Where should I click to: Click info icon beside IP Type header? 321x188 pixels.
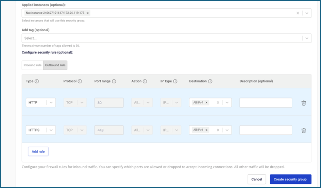(x=175, y=81)
